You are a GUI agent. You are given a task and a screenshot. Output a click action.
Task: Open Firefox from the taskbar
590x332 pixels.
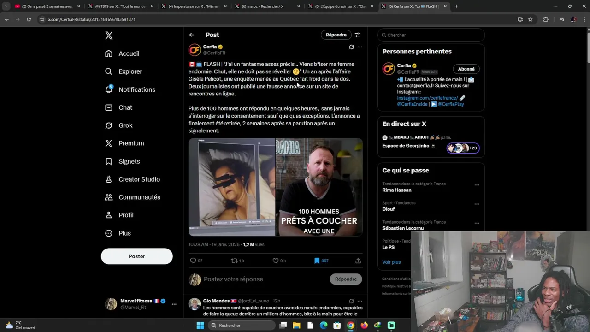[x=364, y=326]
